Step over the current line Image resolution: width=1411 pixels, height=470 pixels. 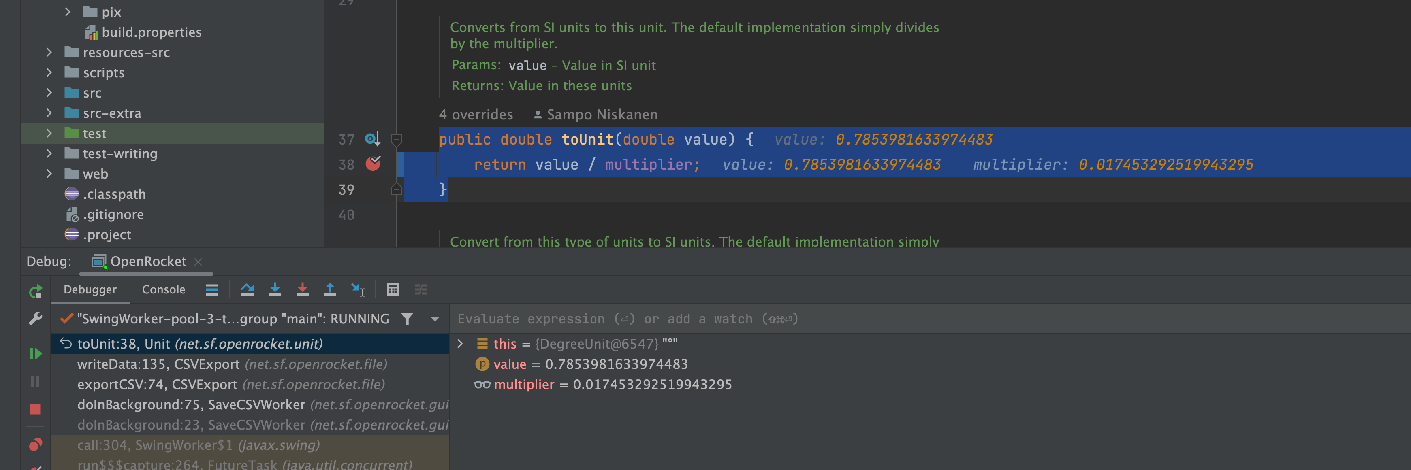(x=247, y=289)
